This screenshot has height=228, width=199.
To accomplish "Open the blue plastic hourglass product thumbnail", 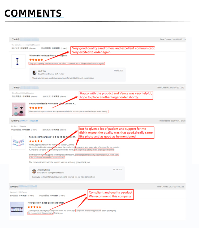I will click(19, 61).
